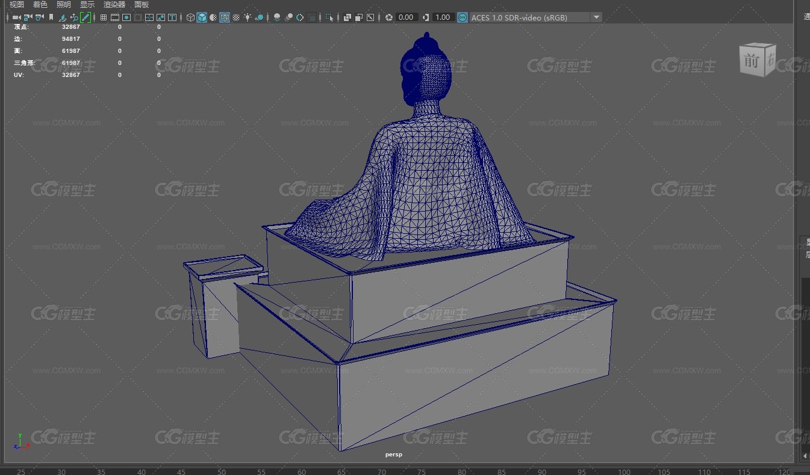Screen dimensions: 810x475
Task: Open the 渲染器 (Renderer) menu
Action: click(x=114, y=5)
